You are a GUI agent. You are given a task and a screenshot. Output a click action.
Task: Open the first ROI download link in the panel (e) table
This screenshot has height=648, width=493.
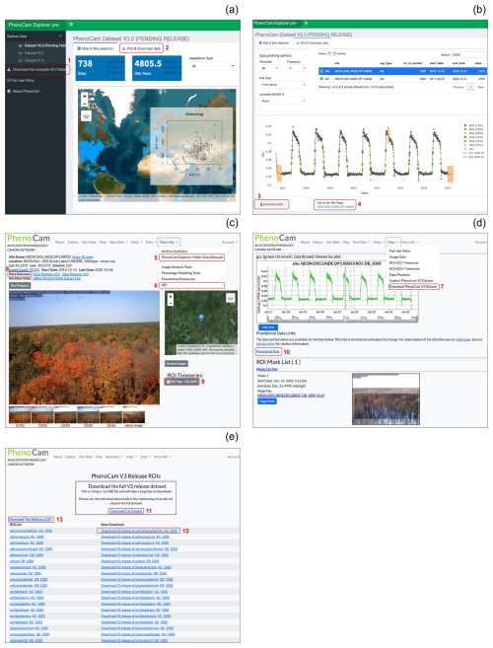click(x=139, y=531)
